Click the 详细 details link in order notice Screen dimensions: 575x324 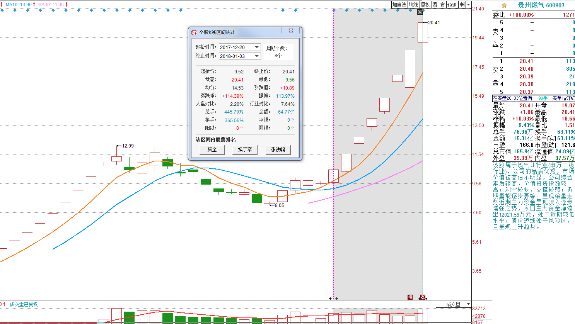tap(570, 98)
